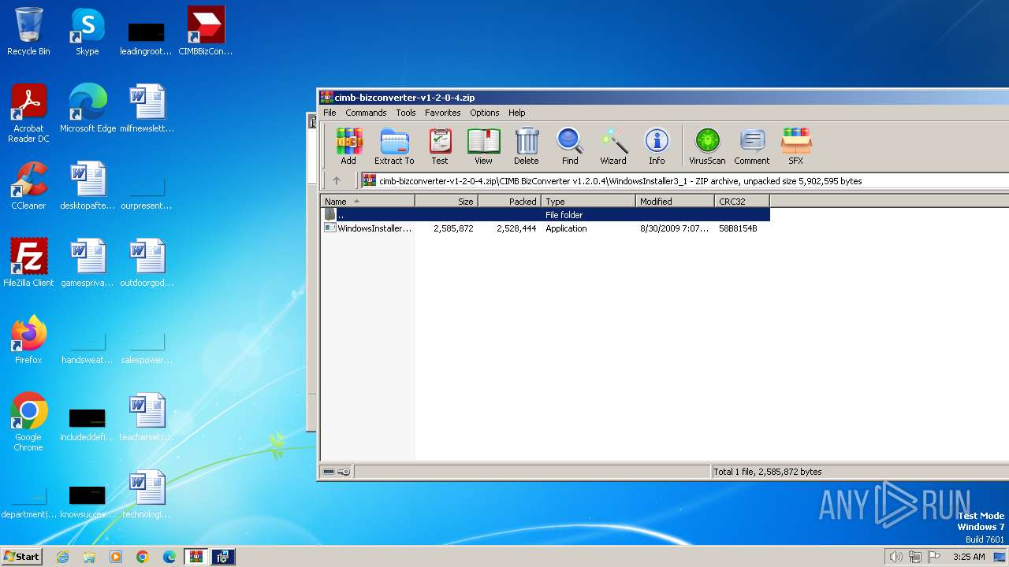
Task: Open the Tools menu
Action: tap(406, 113)
